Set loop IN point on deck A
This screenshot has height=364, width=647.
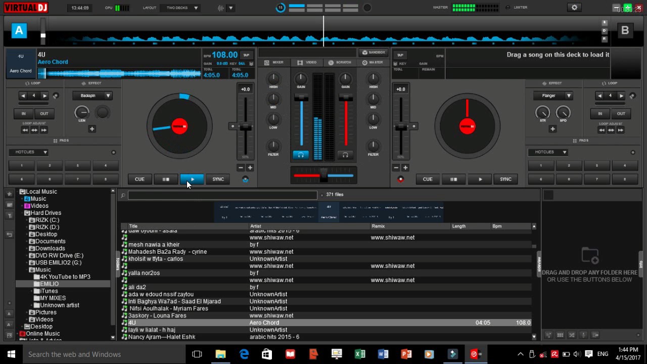coord(23,114)
